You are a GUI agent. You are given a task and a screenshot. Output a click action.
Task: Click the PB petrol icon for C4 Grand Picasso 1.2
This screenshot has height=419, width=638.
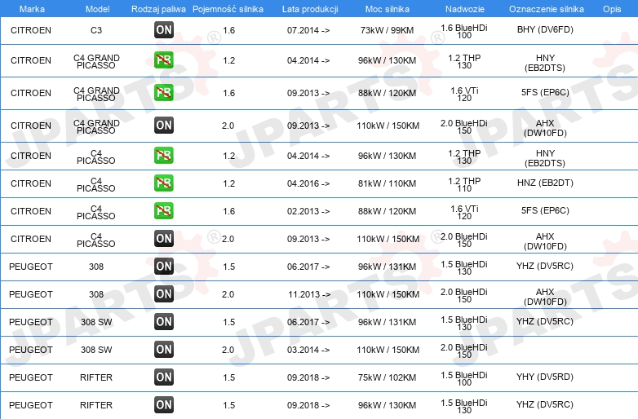(x=163, y=60)
